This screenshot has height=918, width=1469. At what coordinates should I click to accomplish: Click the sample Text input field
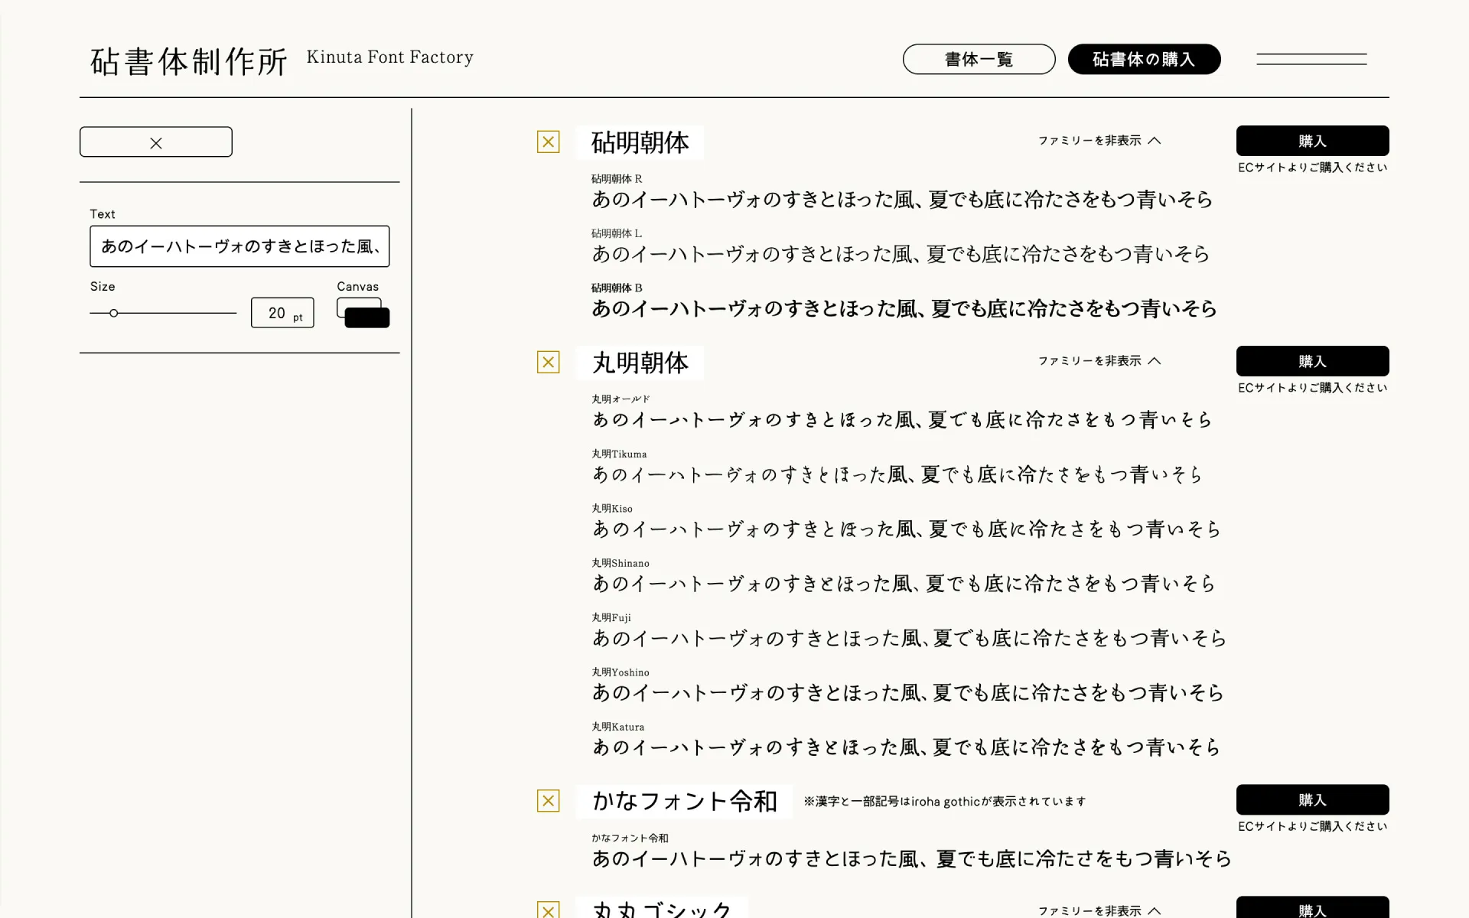[x=239, y=246]
